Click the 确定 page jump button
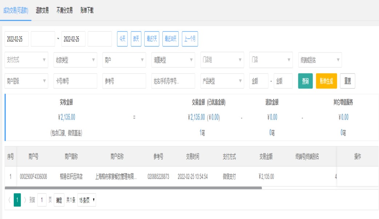The width and height of the screenshot is (379, 219). tap(59, 200)
